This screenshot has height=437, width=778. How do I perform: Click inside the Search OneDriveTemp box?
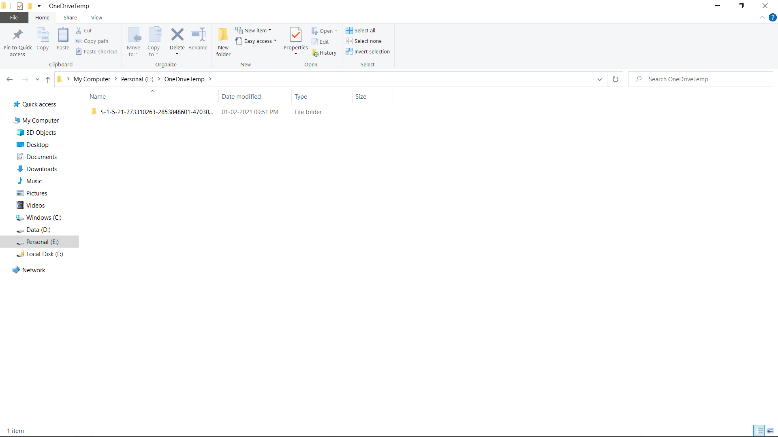tap(701, 79)
